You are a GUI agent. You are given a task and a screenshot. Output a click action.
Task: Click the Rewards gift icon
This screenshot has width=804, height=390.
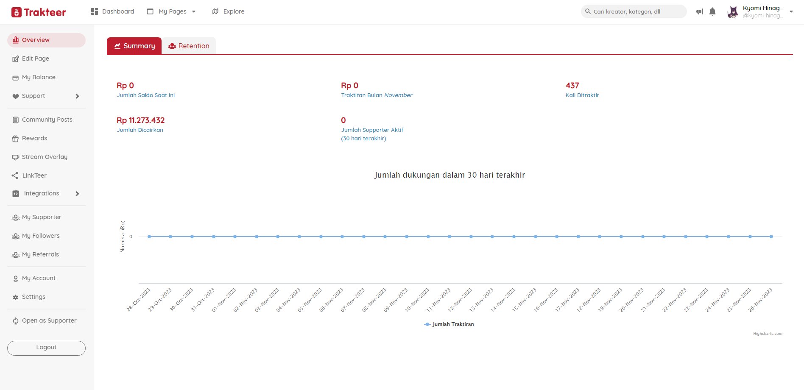(16, 139)
